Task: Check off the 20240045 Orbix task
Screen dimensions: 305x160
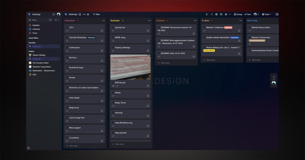Action: (159, 53)
